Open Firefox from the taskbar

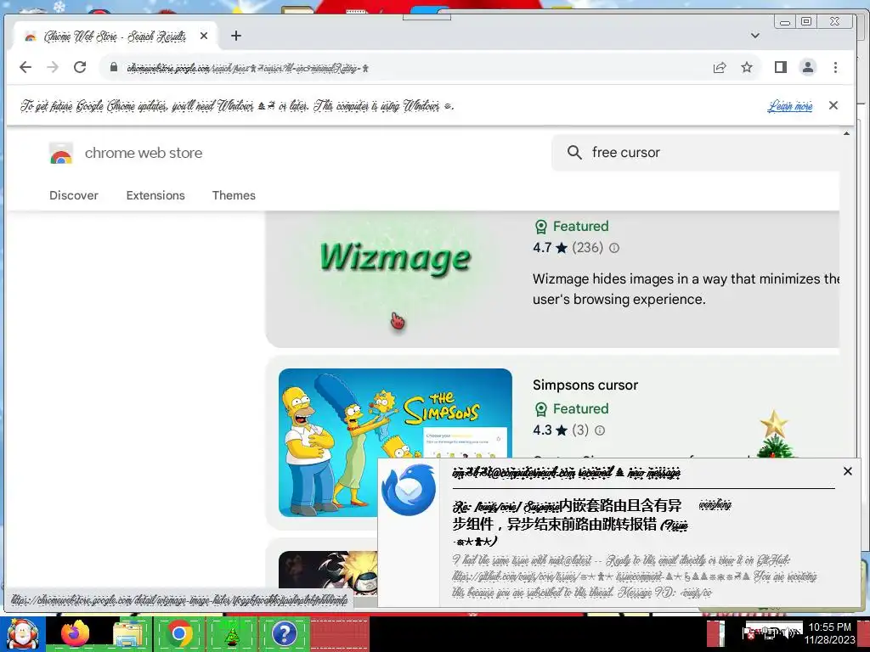click(x=75, y=633)
